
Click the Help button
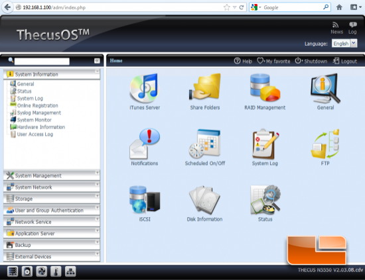[x=243, y=61]
